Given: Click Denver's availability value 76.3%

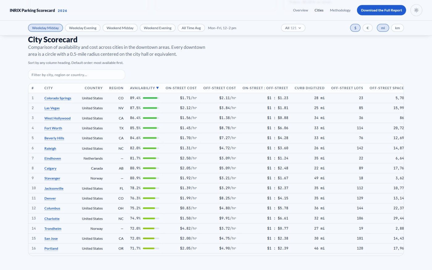Looking at the screenshot, I should 135,198.
